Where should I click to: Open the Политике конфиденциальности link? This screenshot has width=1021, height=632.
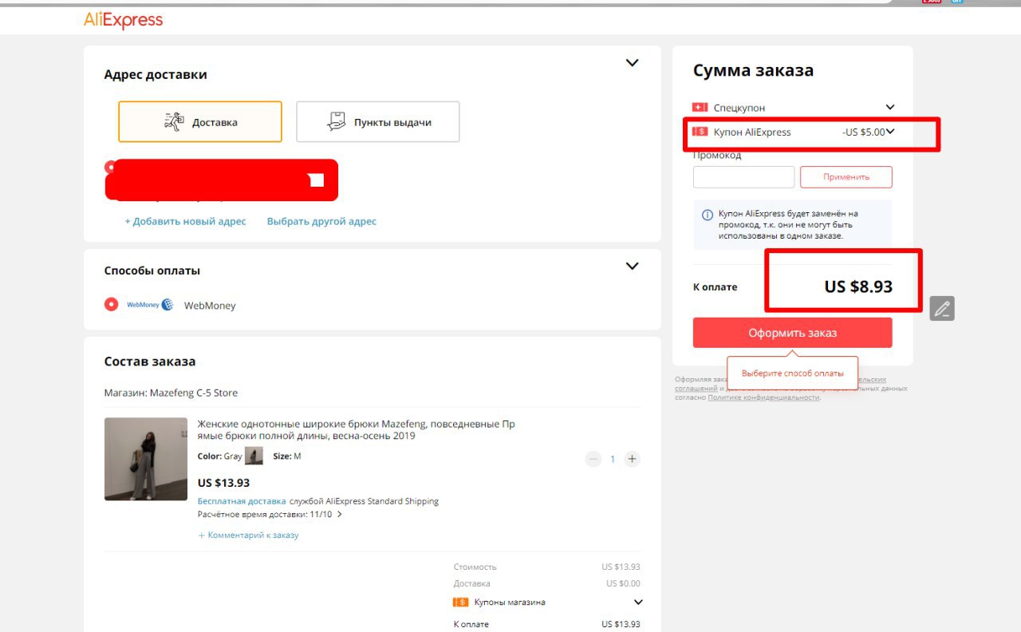pyautogui.click(x=763, y=397)
